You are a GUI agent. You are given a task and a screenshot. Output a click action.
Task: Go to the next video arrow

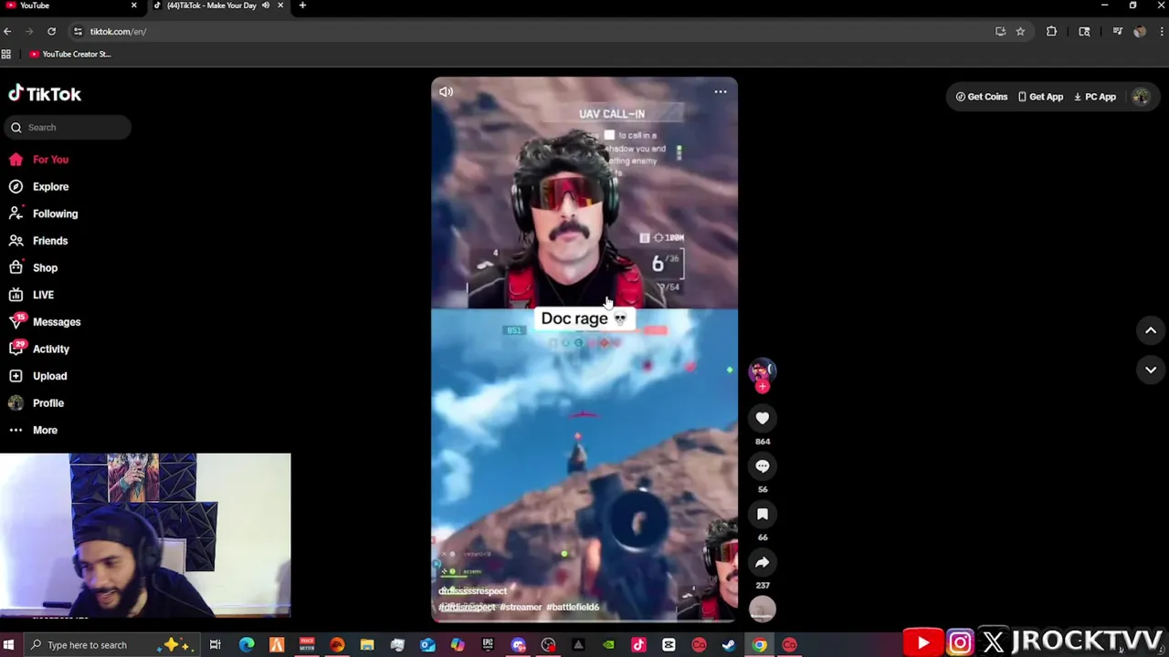click(x=1151, y=370)
